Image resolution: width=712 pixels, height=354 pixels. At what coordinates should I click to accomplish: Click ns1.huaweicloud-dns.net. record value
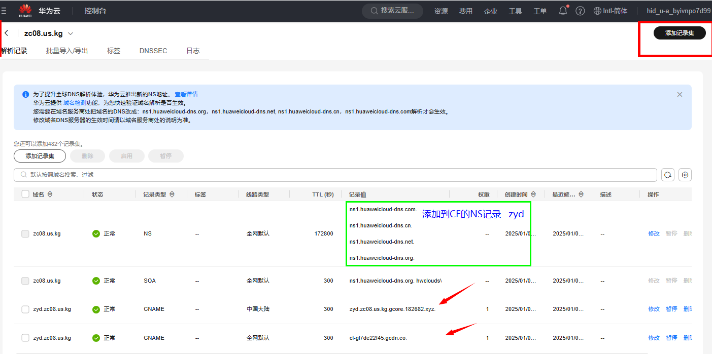(382, 242)
